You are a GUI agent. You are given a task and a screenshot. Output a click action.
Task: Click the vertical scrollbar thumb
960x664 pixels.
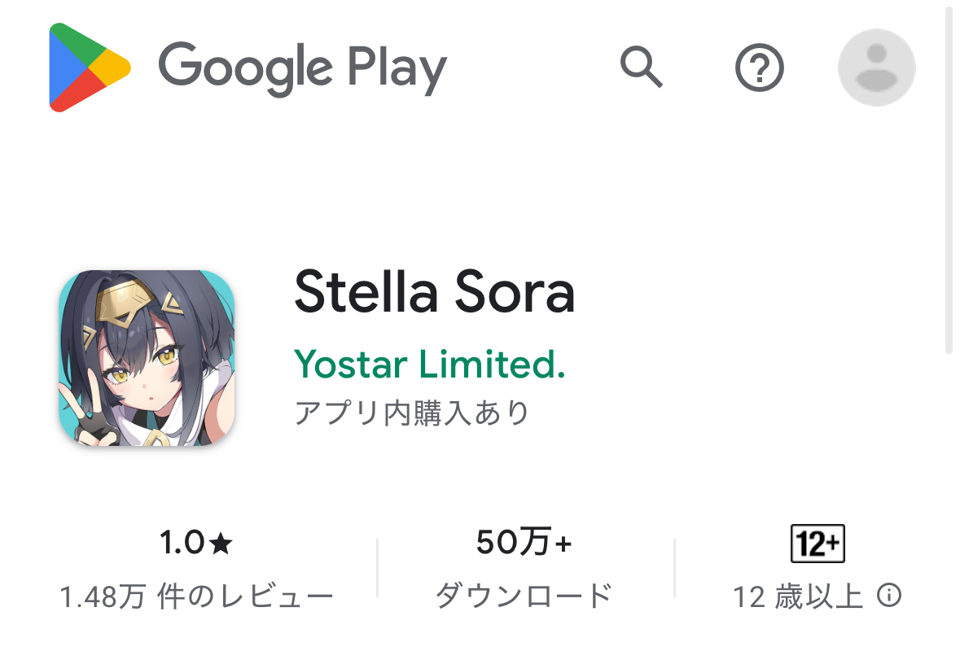pos(949,179)
